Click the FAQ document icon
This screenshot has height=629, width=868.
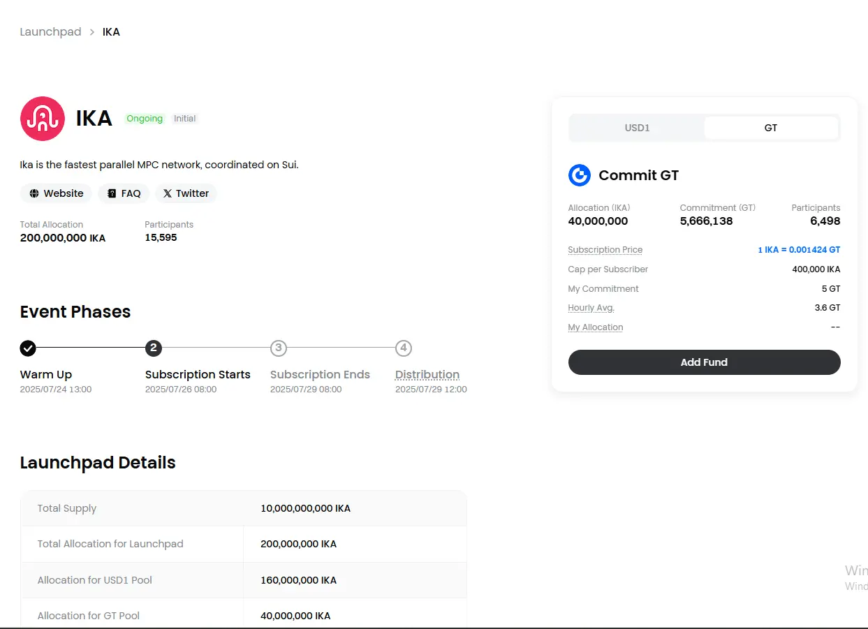tap(112, 193)
